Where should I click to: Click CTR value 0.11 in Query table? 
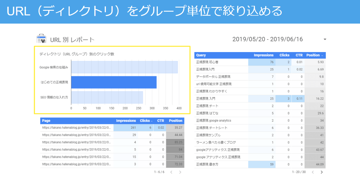click(x=299, y=98)
